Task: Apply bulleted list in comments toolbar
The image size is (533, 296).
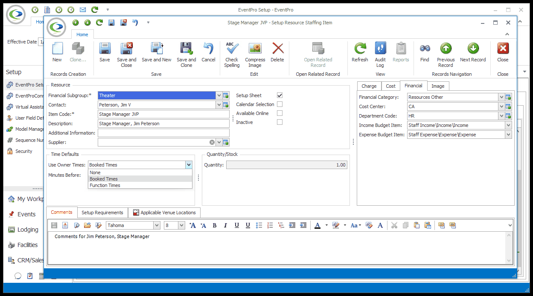Action: [259, 225]
